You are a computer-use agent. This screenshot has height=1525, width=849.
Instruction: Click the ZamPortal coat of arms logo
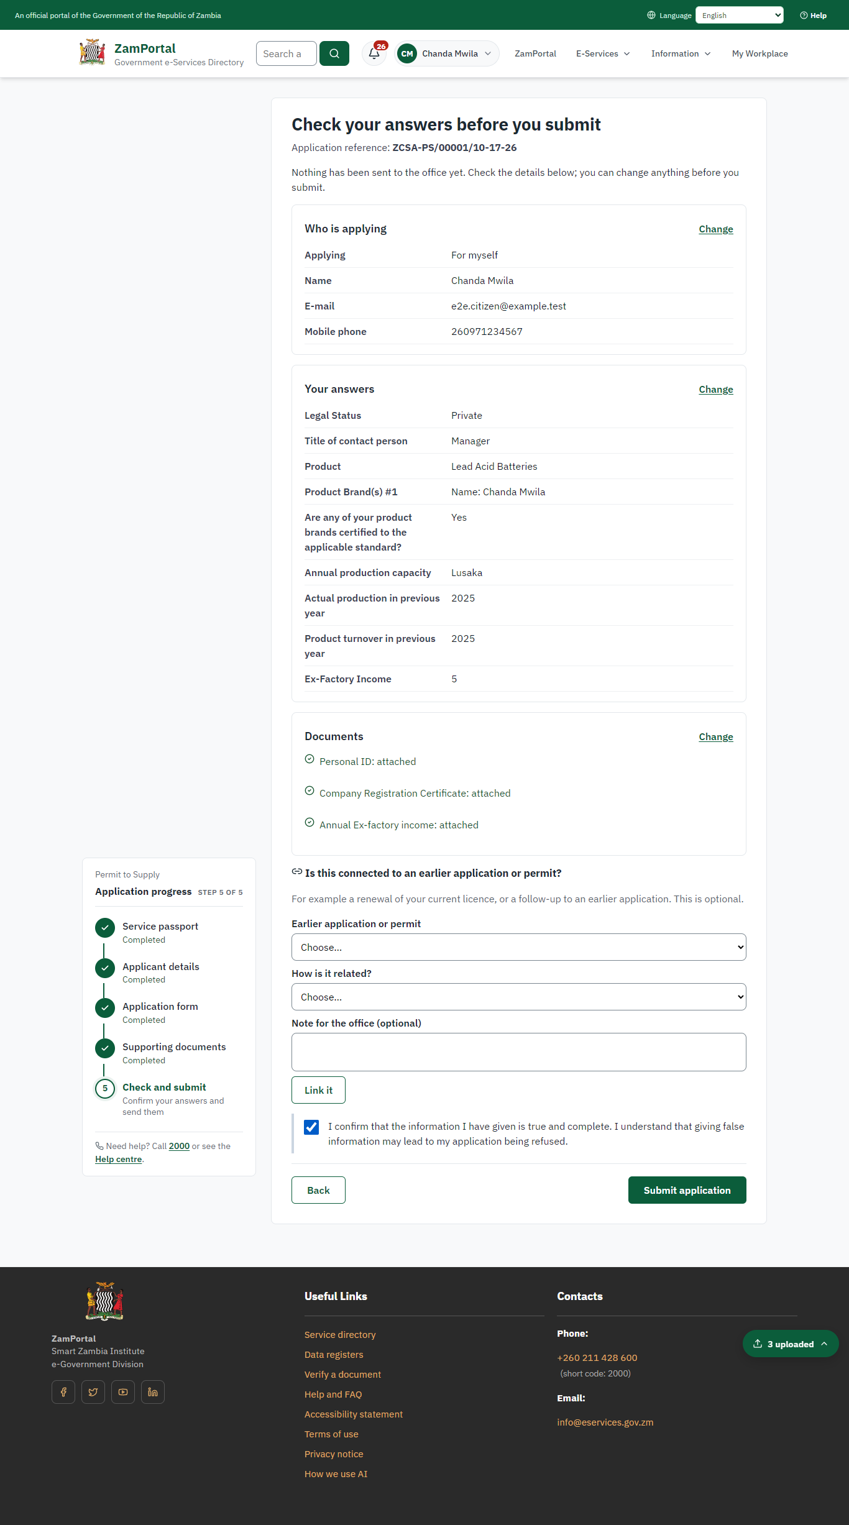click(93, 52)
